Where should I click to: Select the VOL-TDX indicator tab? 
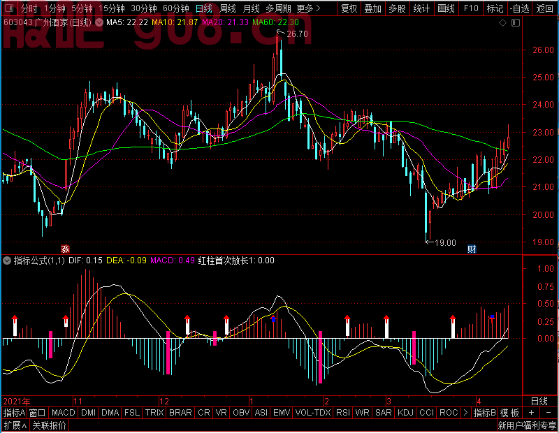pyautogui.click(x=313, y=413)
